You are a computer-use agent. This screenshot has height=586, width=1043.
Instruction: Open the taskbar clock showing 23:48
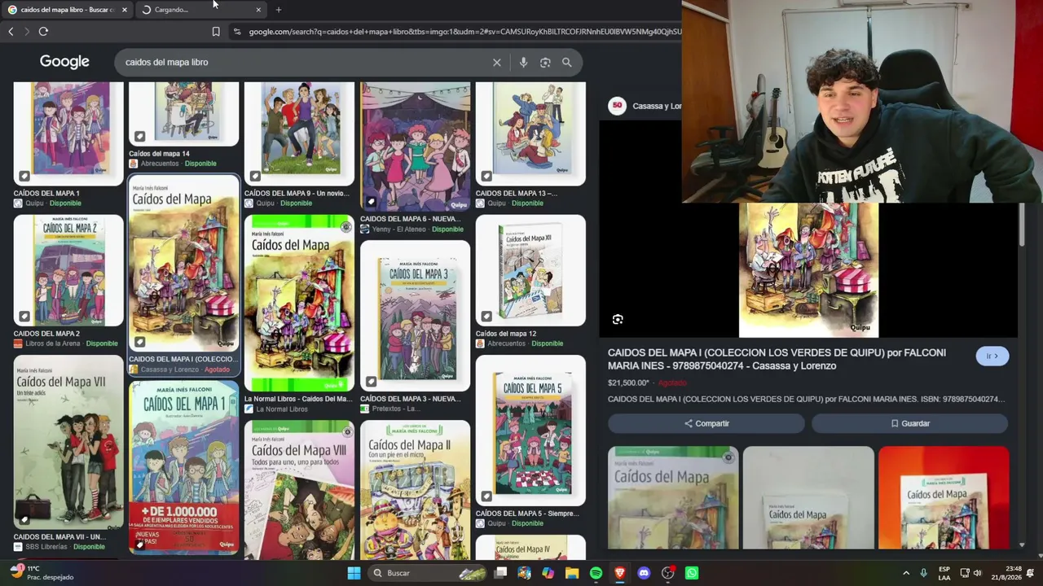[1014, 573]
